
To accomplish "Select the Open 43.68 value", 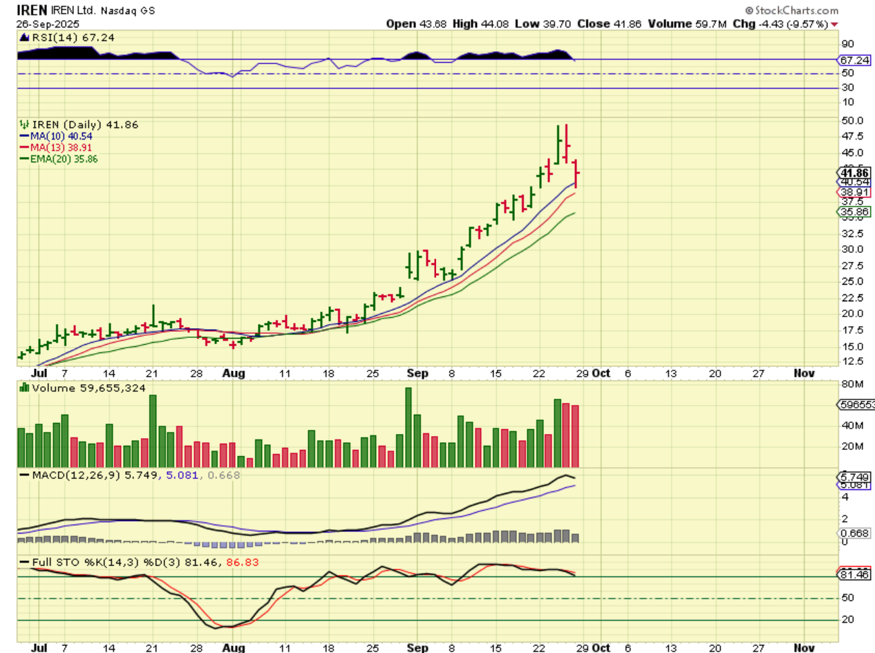I will pyautogui.click(x=416, y=23).
